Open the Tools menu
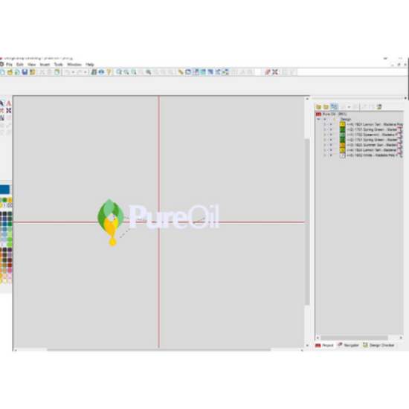409x409 pixels. 59,65
